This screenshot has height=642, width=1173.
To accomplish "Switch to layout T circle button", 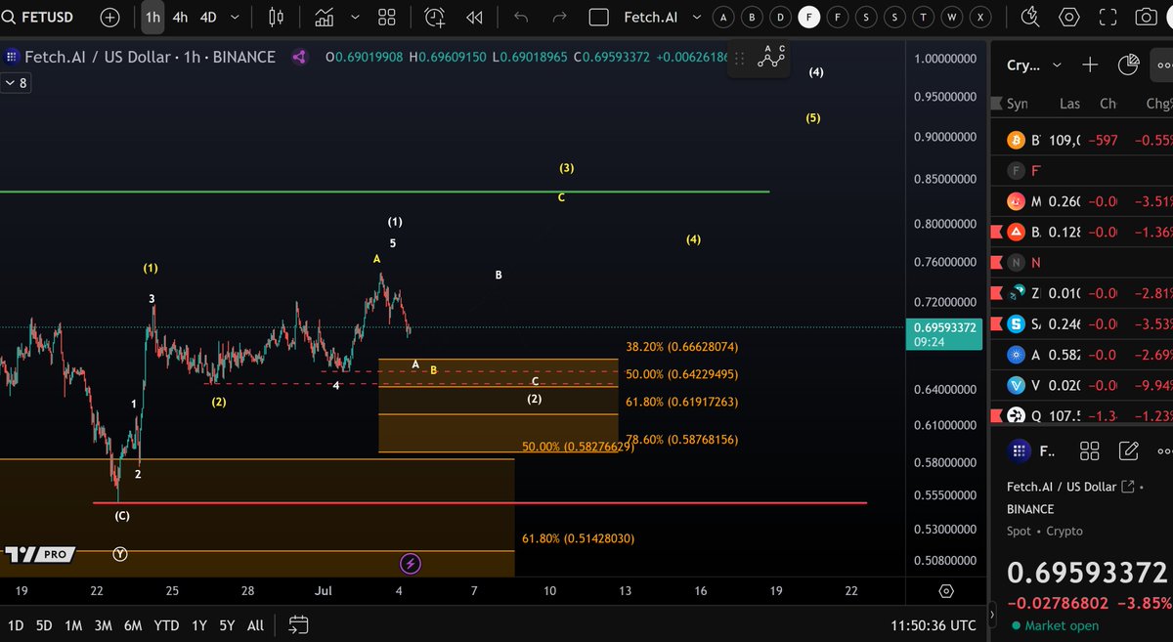I will (925, 17).
